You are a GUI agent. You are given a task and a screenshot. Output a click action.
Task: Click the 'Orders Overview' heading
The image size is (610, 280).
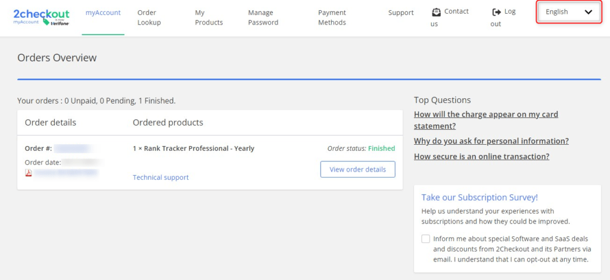tap(57, 58)
